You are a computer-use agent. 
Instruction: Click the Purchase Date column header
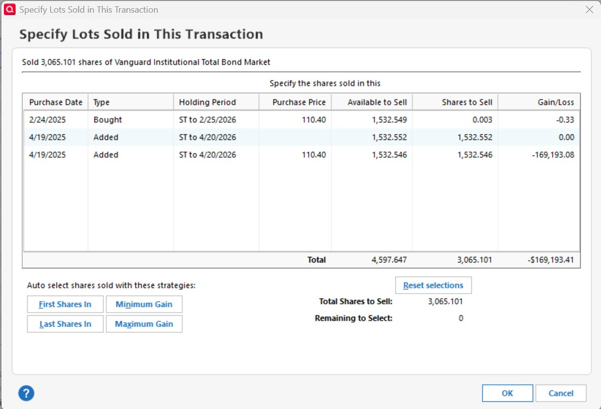56,102
